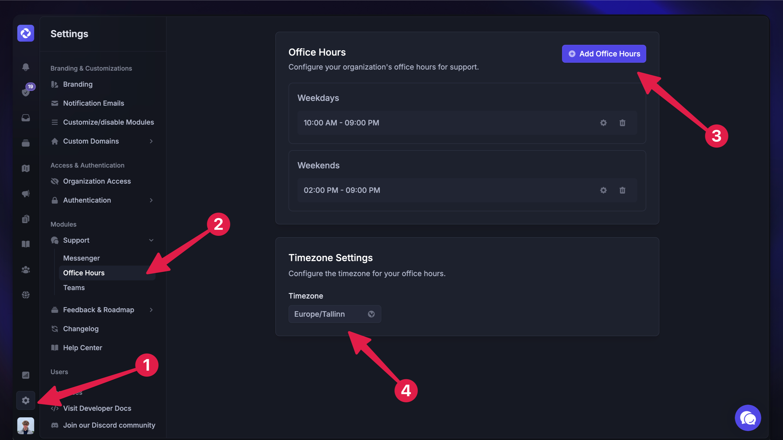Image resolution: width=783 pixels, height=440 pixels.
Task: Edit Weekdays hours with gear icon
Action: [x=603, y=123]
